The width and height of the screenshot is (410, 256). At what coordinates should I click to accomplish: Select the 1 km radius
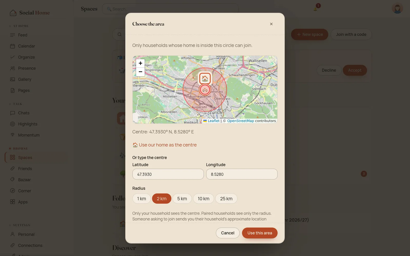141,199
